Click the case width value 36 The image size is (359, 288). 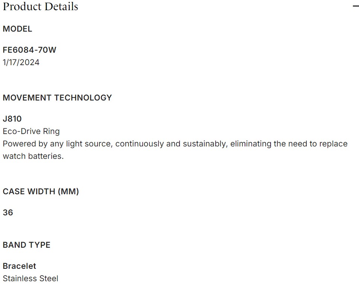tap(8, 213)
